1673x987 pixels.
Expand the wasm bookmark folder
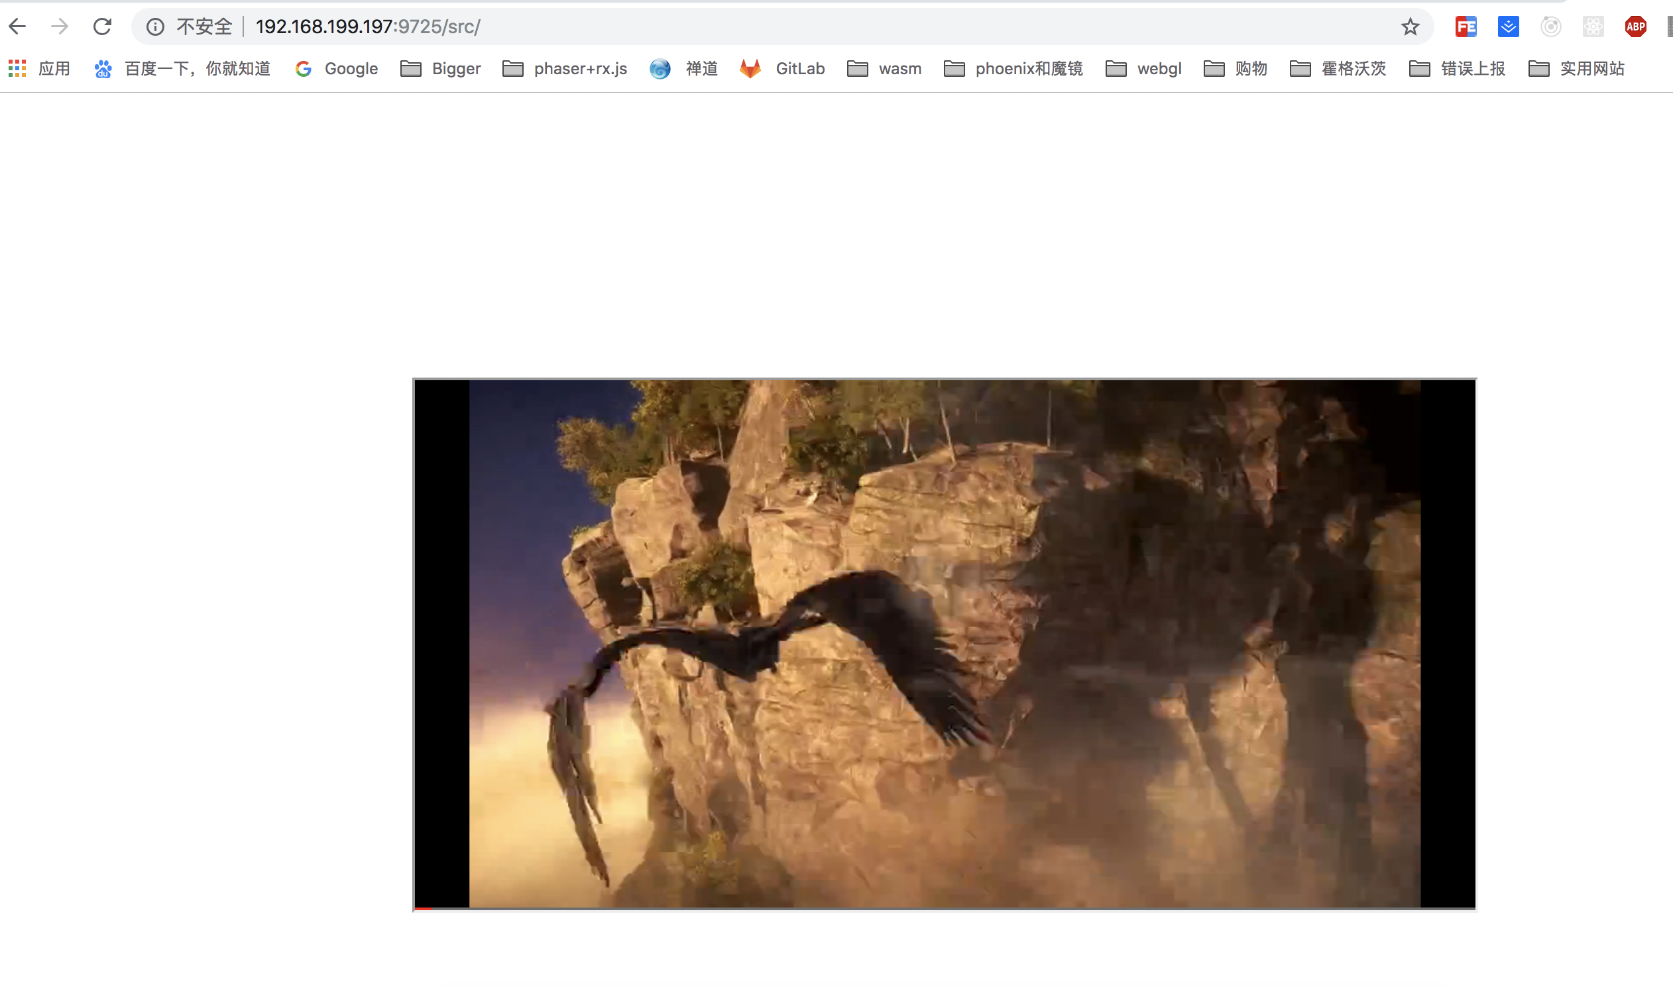(884, 68)
